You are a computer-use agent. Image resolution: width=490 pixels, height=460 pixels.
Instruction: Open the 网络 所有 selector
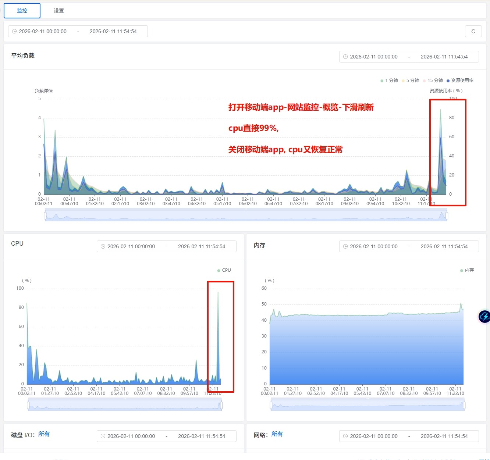[277, 434]
